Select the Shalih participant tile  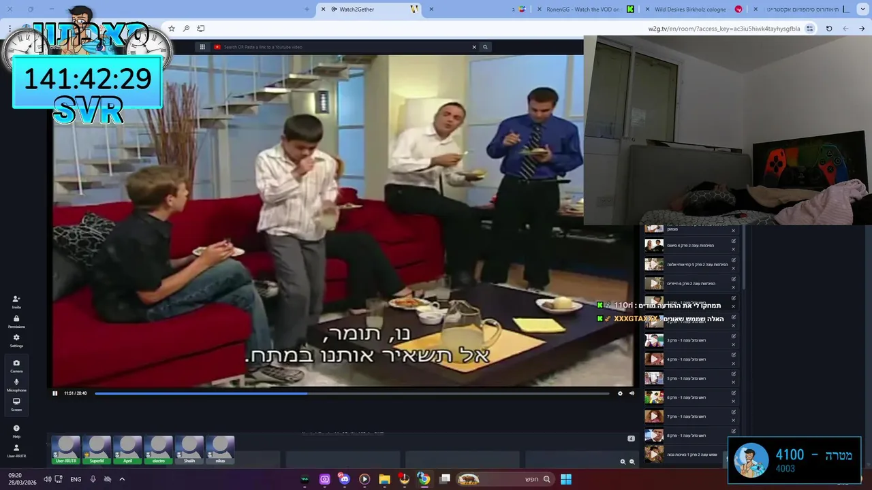pos(189,451)
